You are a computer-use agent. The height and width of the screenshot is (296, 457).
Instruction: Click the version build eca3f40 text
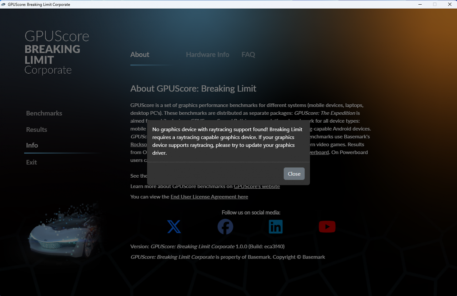pyautogui.click(x=207, y=246)
